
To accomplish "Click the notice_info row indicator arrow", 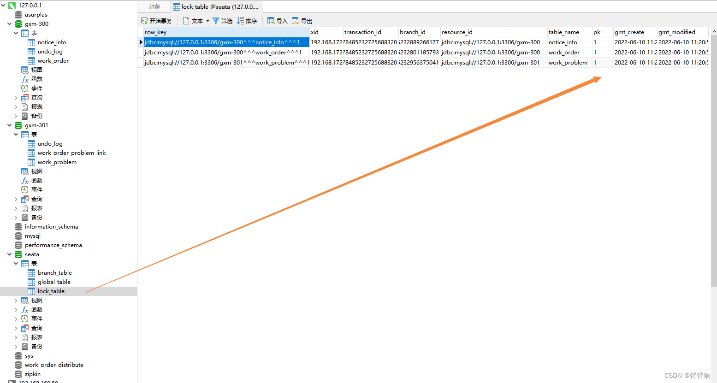I will coord(141,42).
